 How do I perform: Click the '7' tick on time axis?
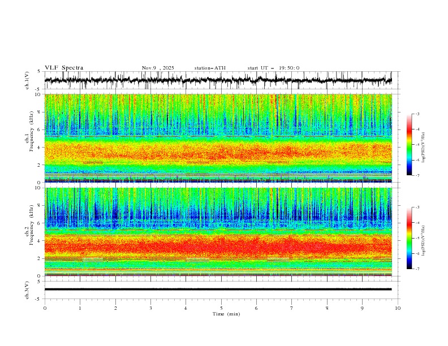pyautogui.click(x=292, y=308)
